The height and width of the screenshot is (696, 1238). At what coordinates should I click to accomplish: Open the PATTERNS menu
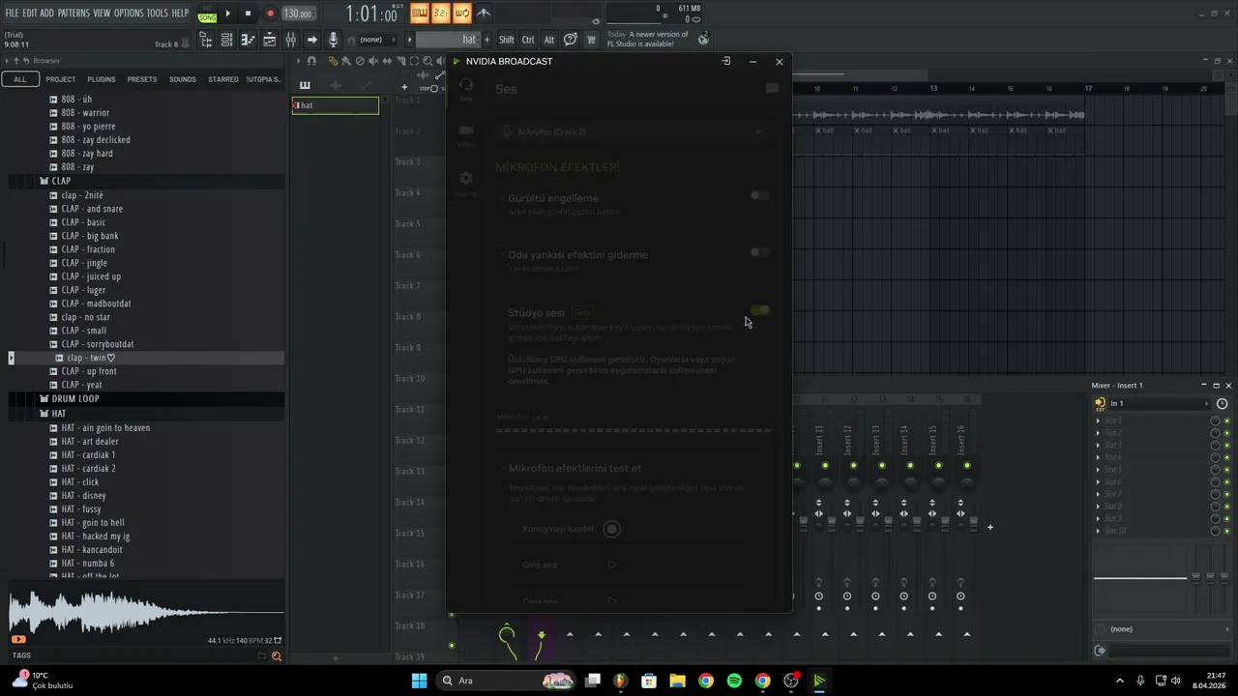point(74,13)
